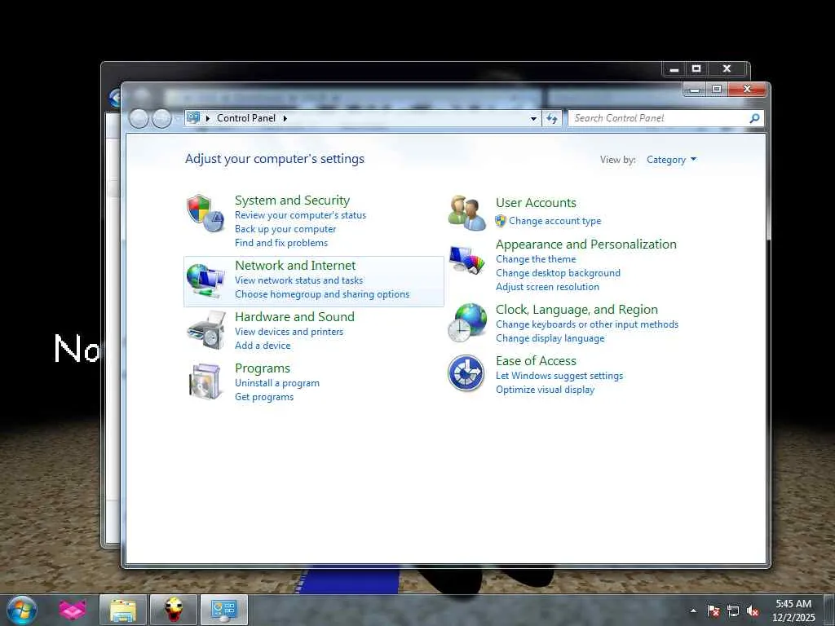Open Appearance and Personalization heading link
The width and height of the screenshot is (835, 626).
pyautogui.click(x=585, y=245)
